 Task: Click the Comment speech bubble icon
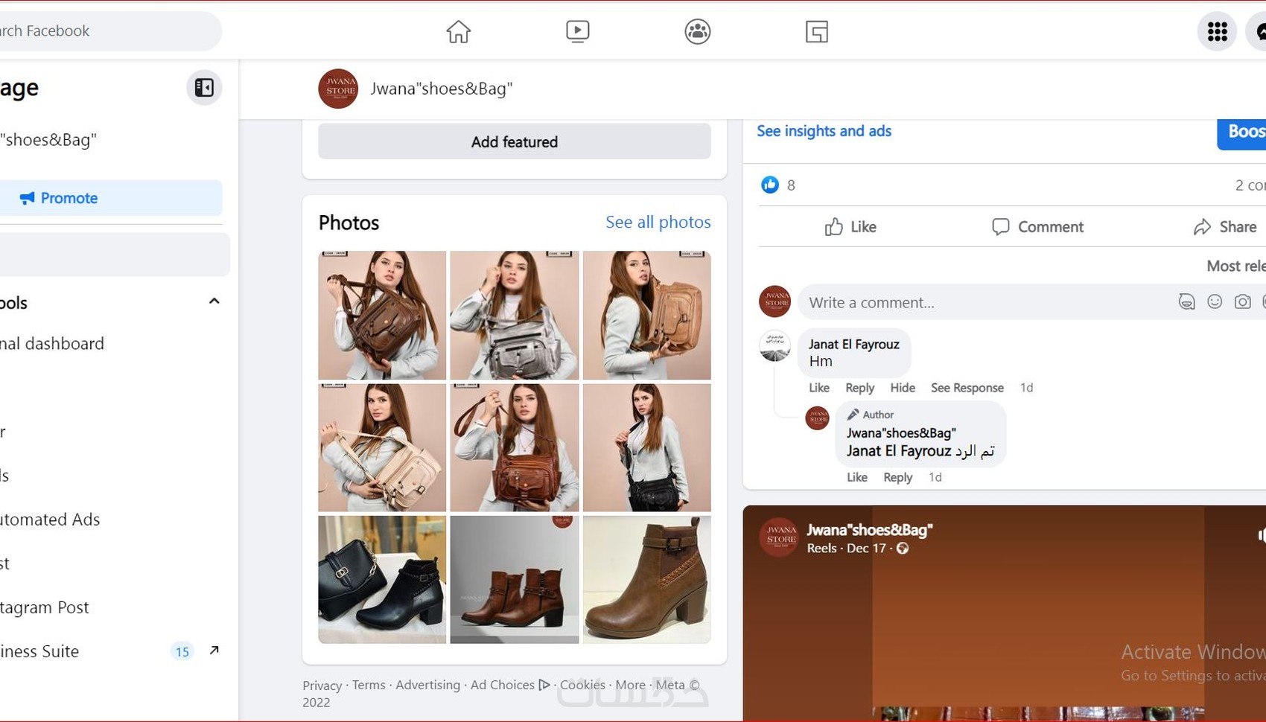[x=1001, y=227]
